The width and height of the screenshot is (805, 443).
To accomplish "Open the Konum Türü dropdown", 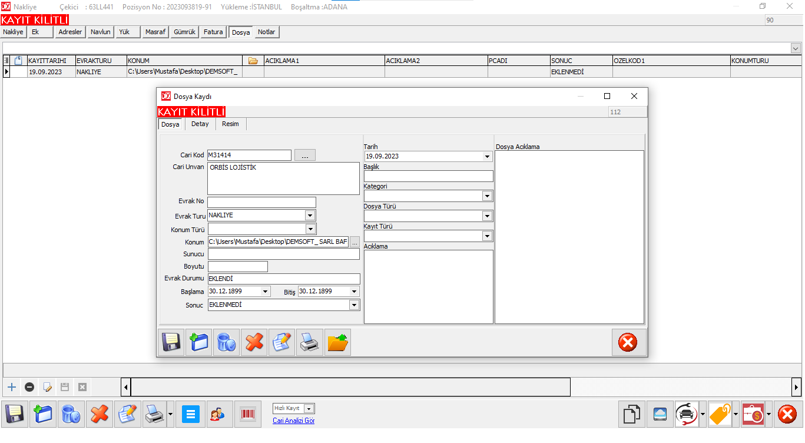I will [x=310, y=229].
